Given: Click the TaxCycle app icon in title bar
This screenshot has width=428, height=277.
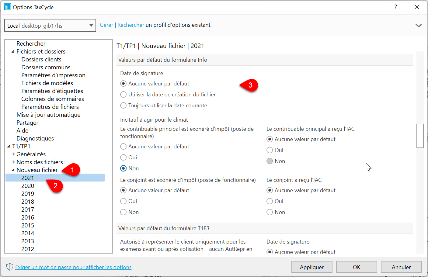Looking at the screenshot, I should point(8,7).
